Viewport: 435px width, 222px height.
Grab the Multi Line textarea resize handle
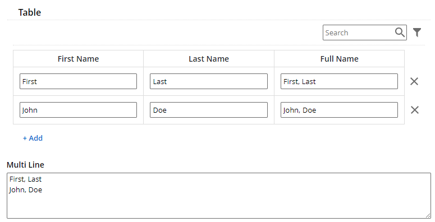(x=428, y=216)
